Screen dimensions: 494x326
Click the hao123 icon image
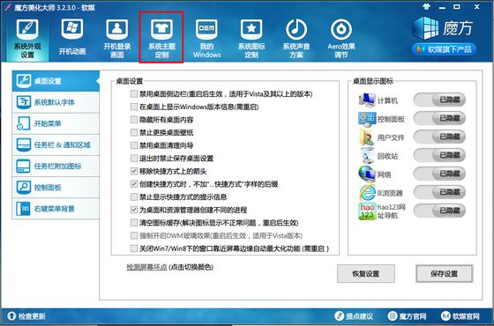367,211
